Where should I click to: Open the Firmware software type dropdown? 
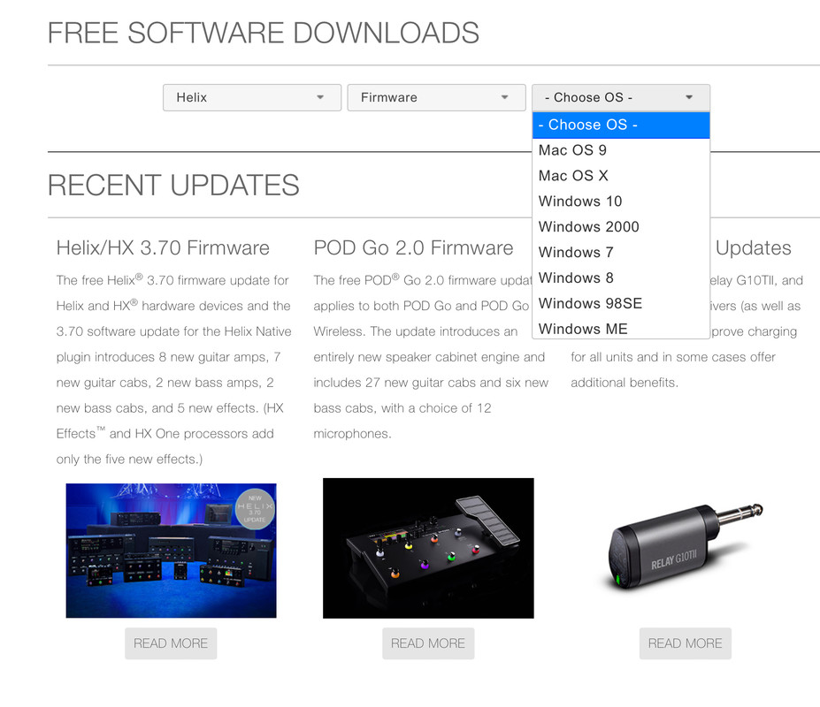pos(436,98)
